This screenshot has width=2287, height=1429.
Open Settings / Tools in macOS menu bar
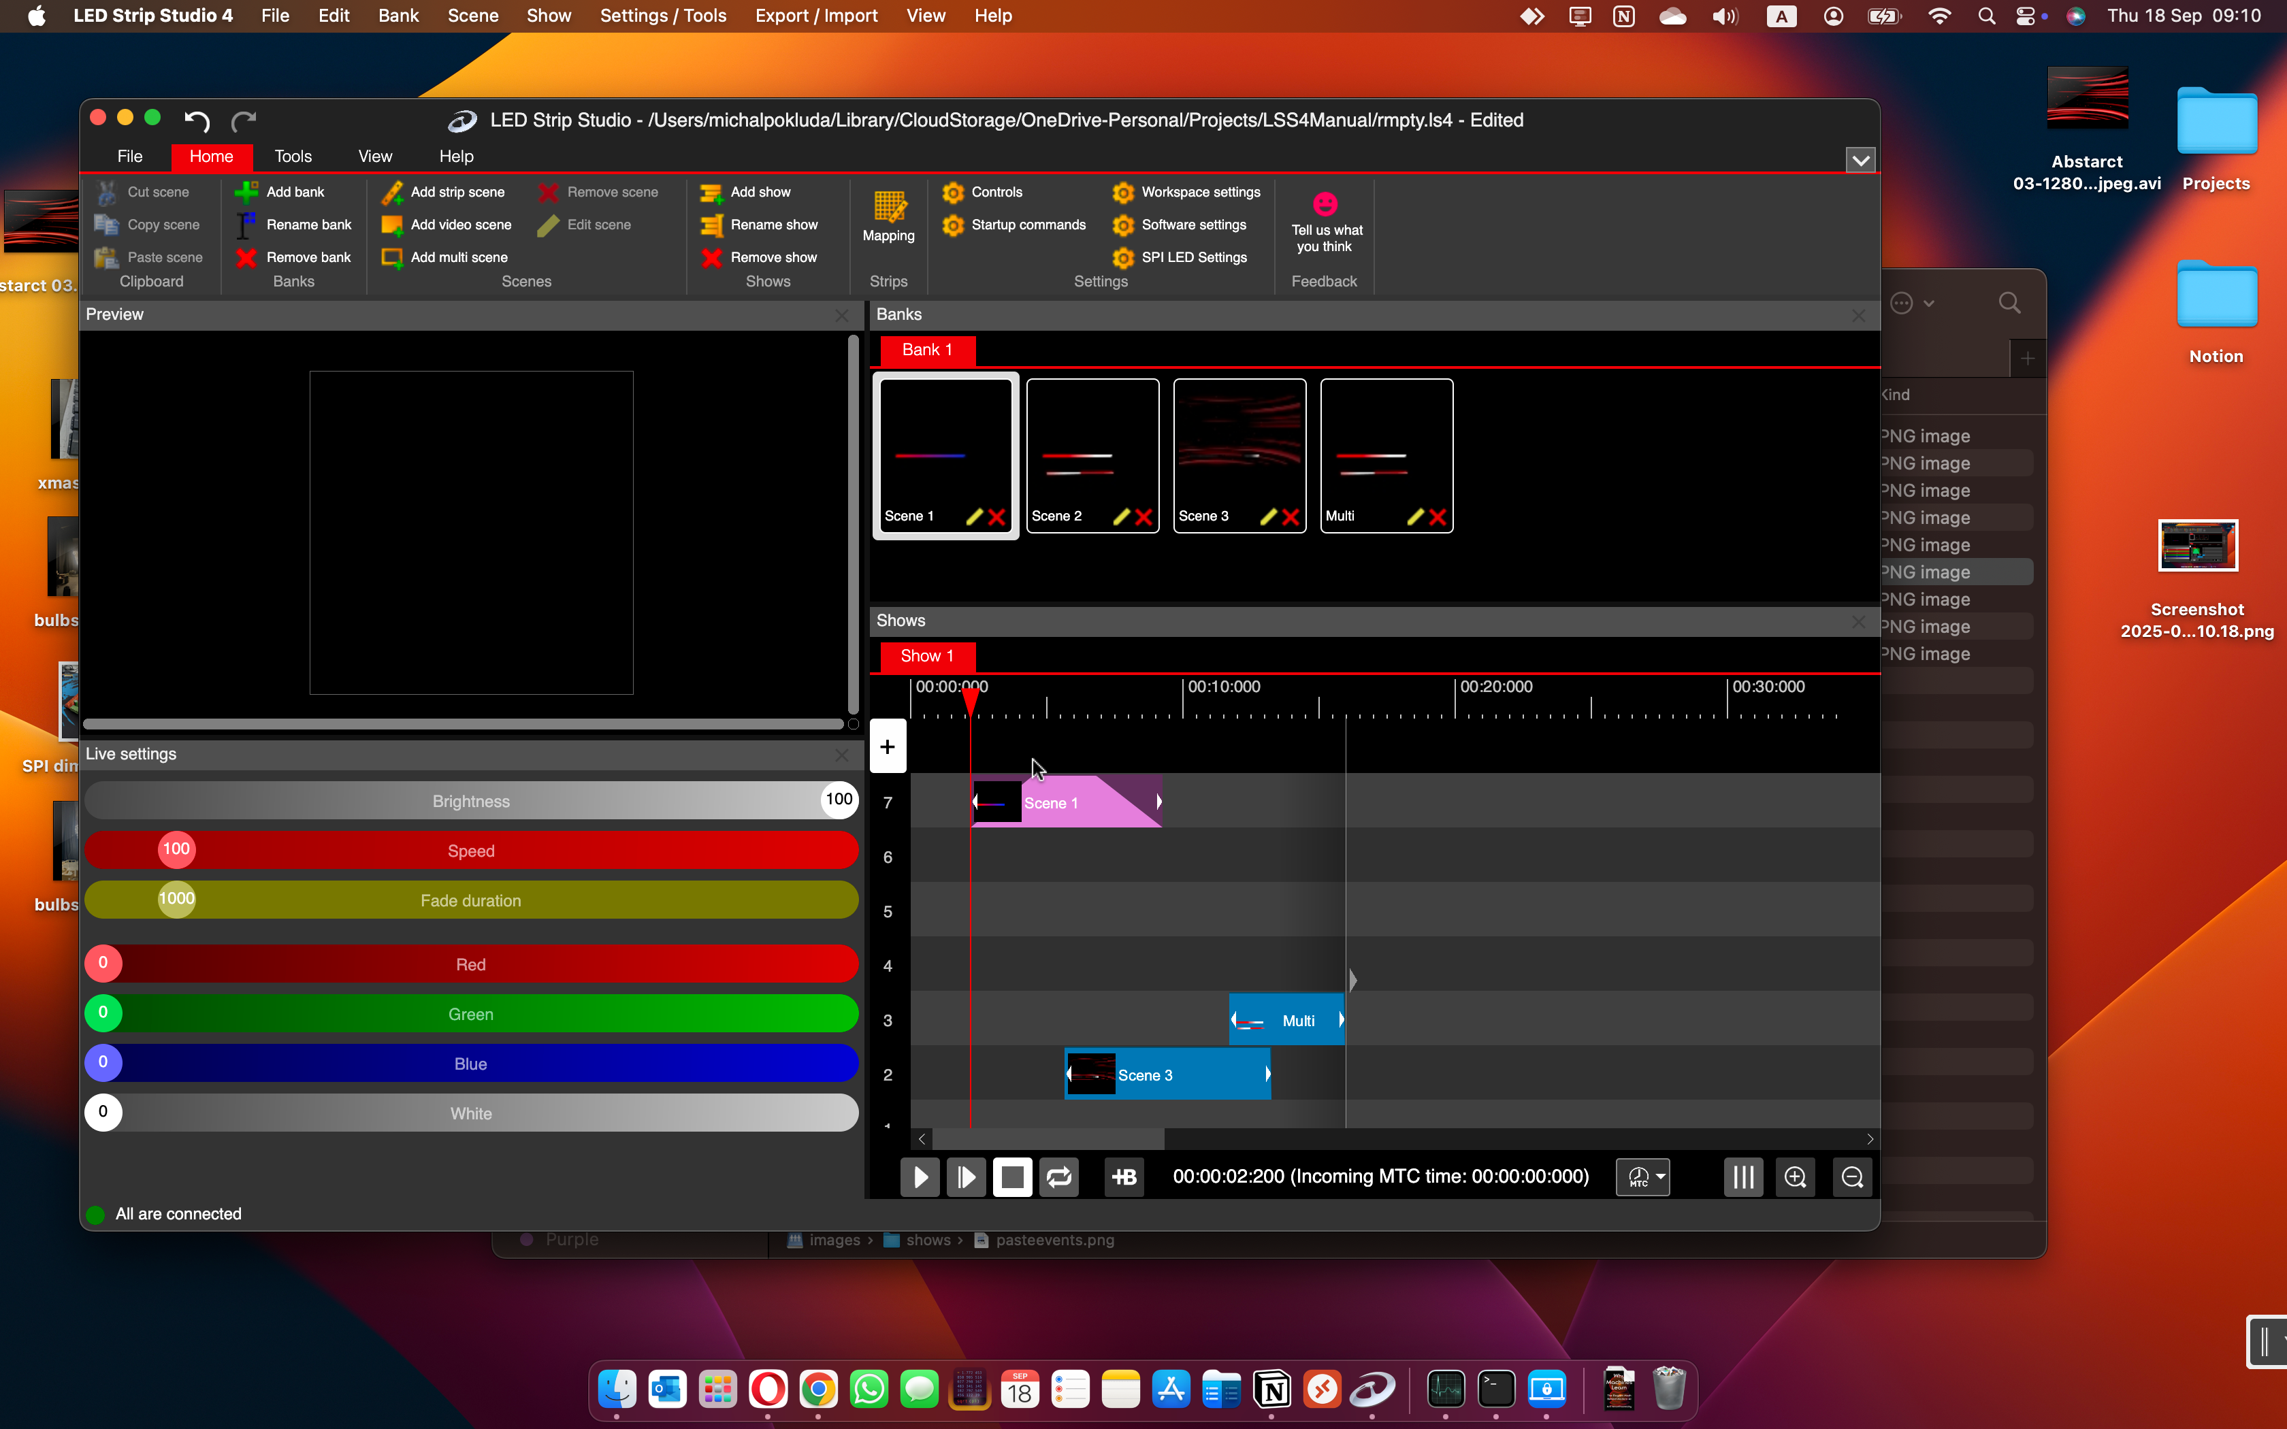[x=664, y=16]
